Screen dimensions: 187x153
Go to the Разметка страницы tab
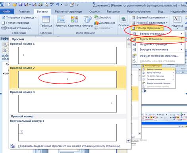[x=68, y=11]
